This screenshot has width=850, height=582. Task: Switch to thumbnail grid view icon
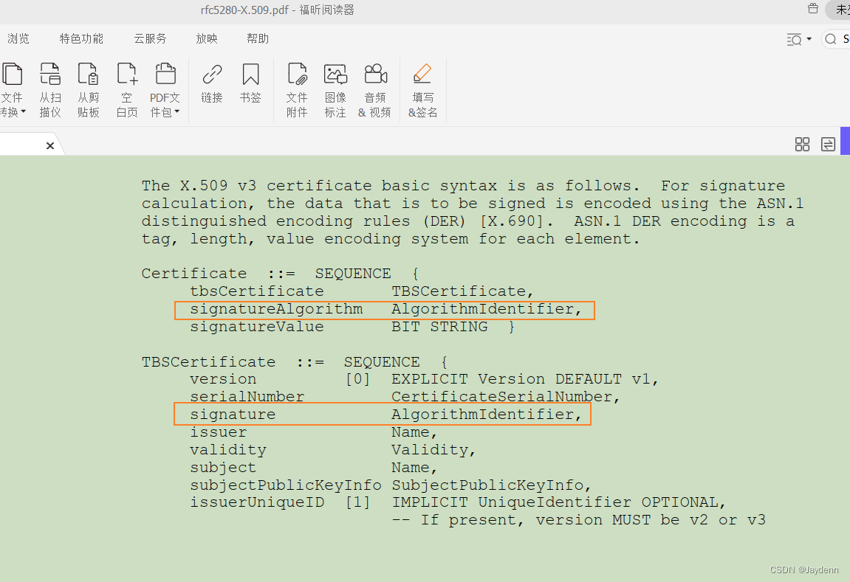coord(802,144)
